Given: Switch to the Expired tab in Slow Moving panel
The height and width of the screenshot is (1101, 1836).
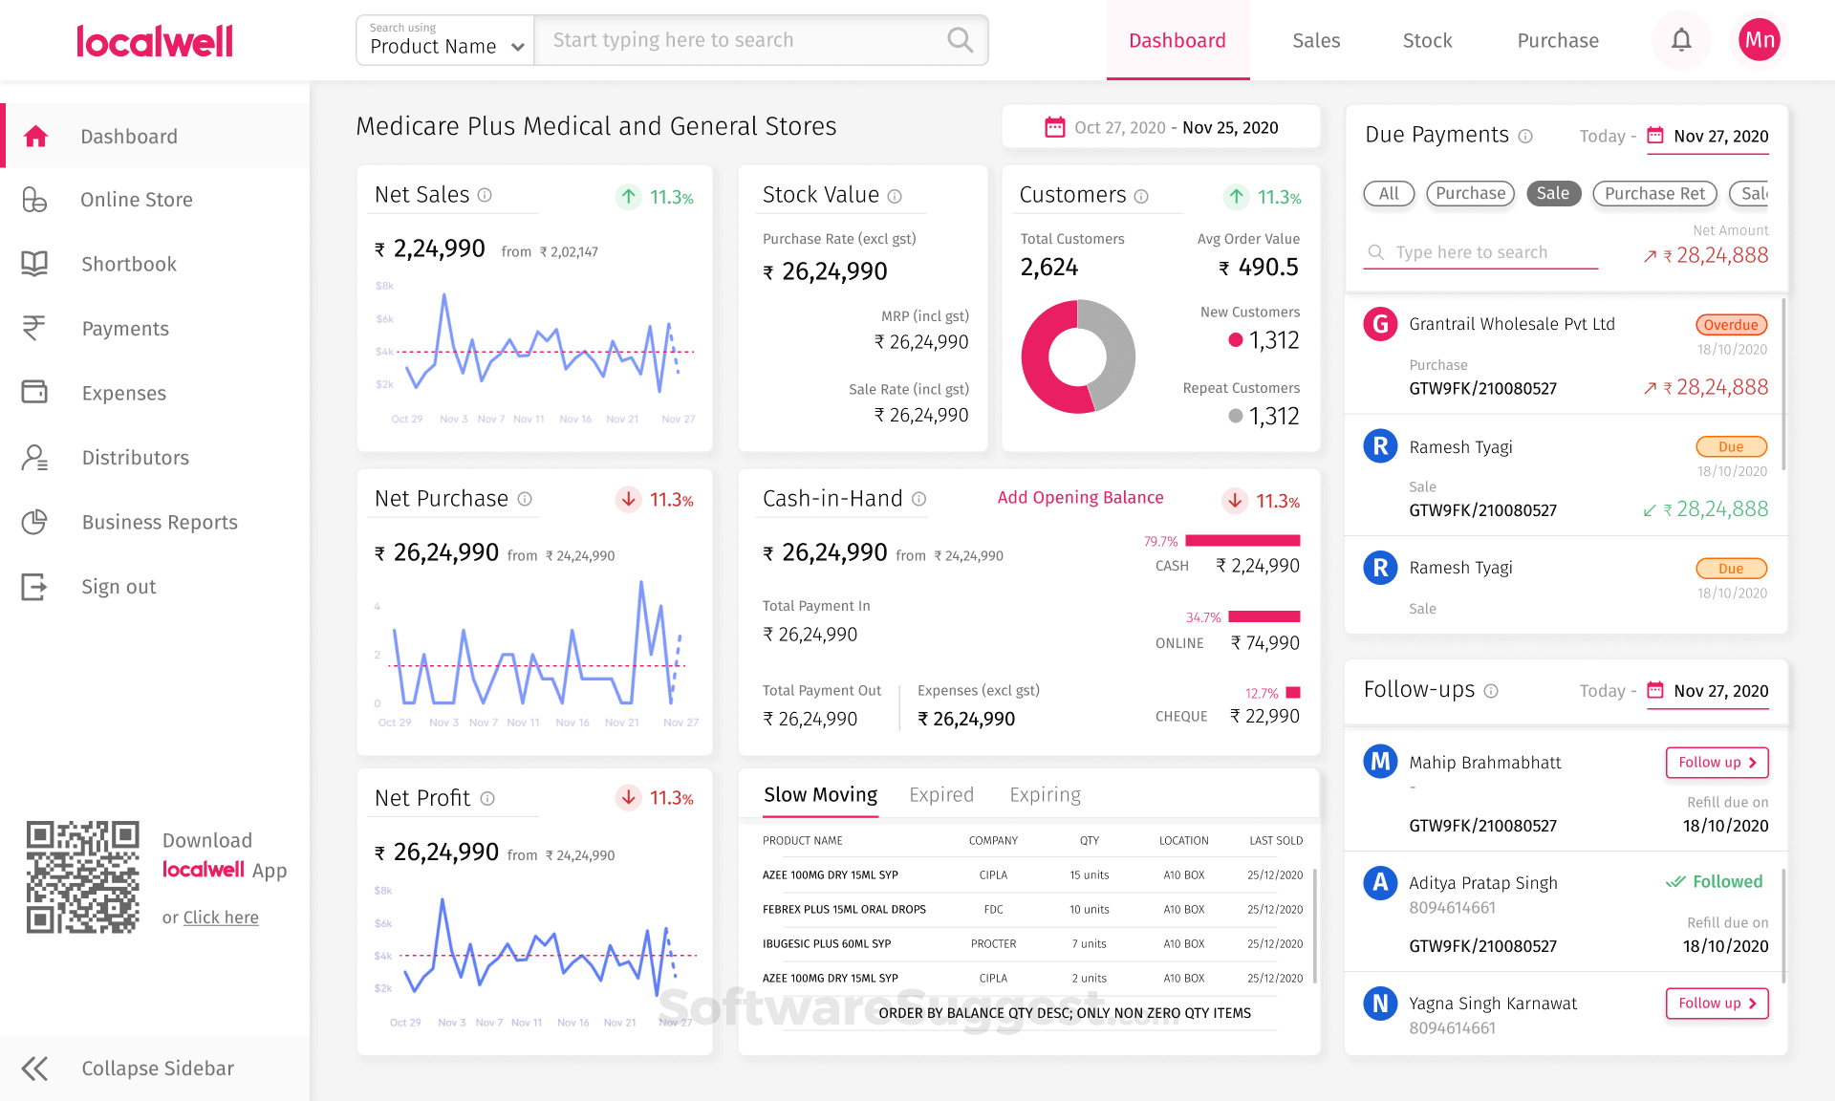Looking at the screenshot, I should (941, 794).
